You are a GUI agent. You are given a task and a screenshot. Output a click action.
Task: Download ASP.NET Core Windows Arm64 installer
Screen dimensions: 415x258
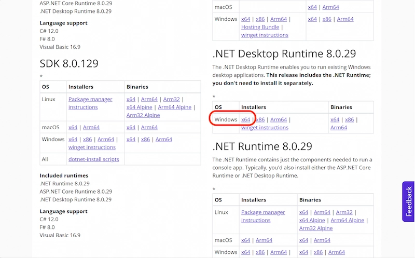279,19
